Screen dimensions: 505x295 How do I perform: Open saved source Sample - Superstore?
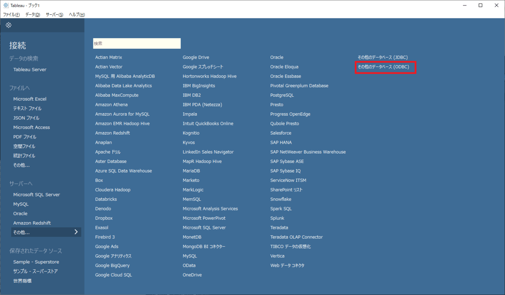point(36,262)
